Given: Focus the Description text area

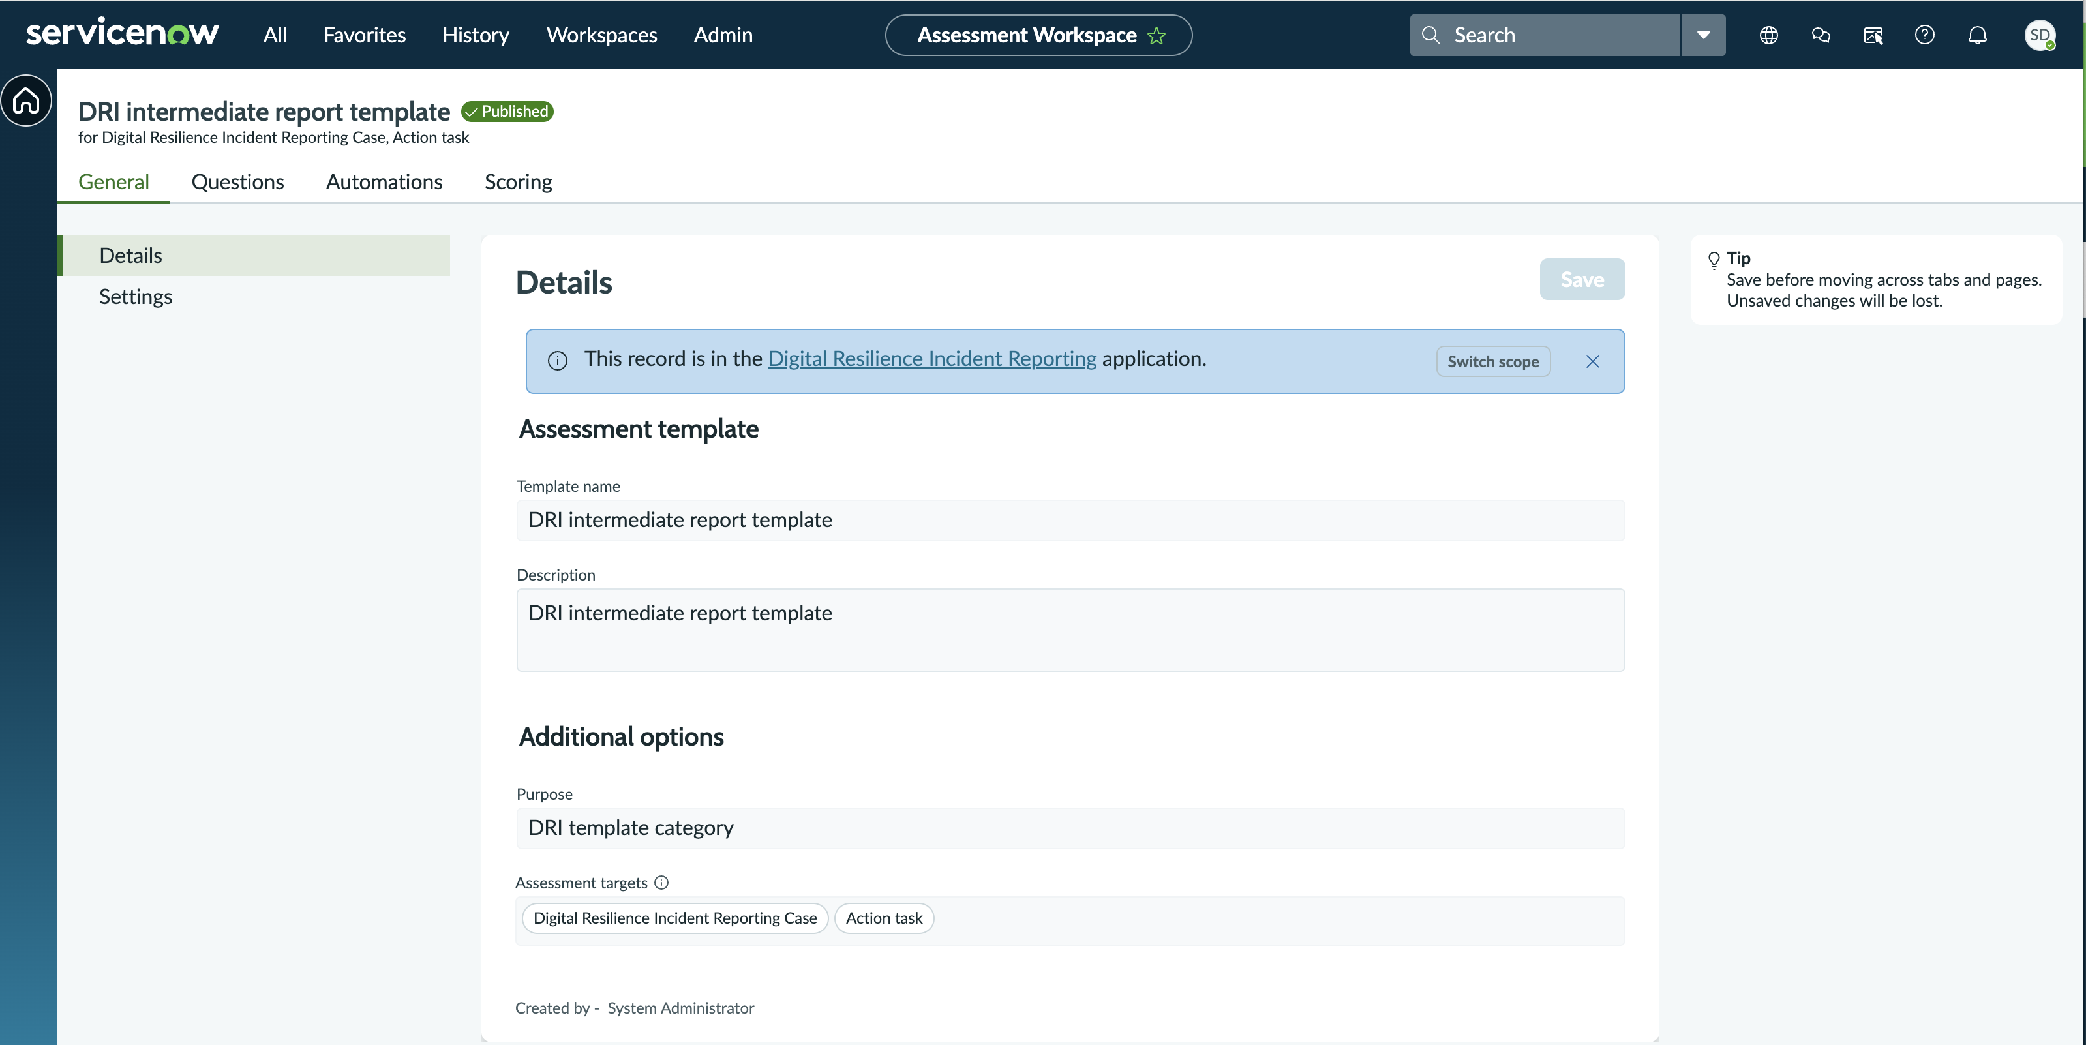Looking at the screenshot, I should (x=1070, y=629).
